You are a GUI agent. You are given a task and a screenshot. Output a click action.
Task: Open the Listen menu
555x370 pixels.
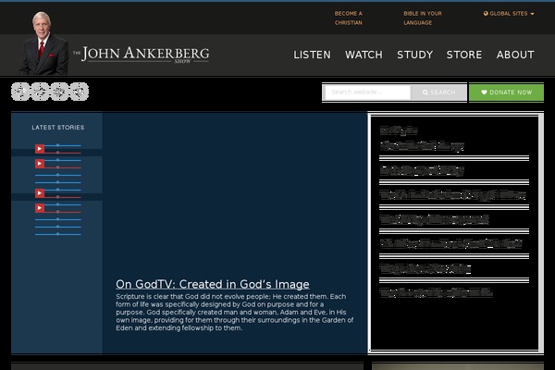[x=313, y=55]
